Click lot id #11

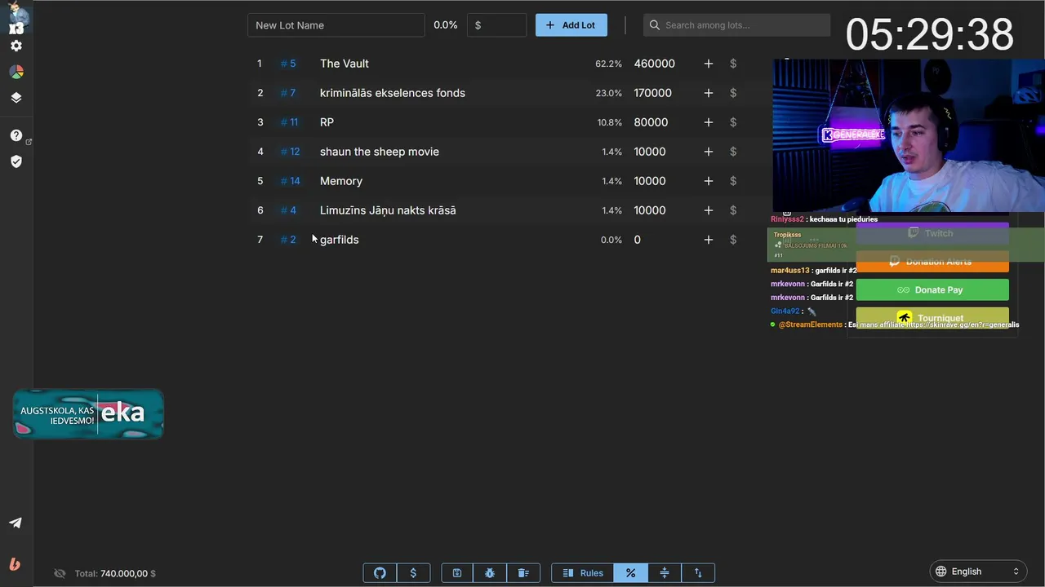pos(289,122)
